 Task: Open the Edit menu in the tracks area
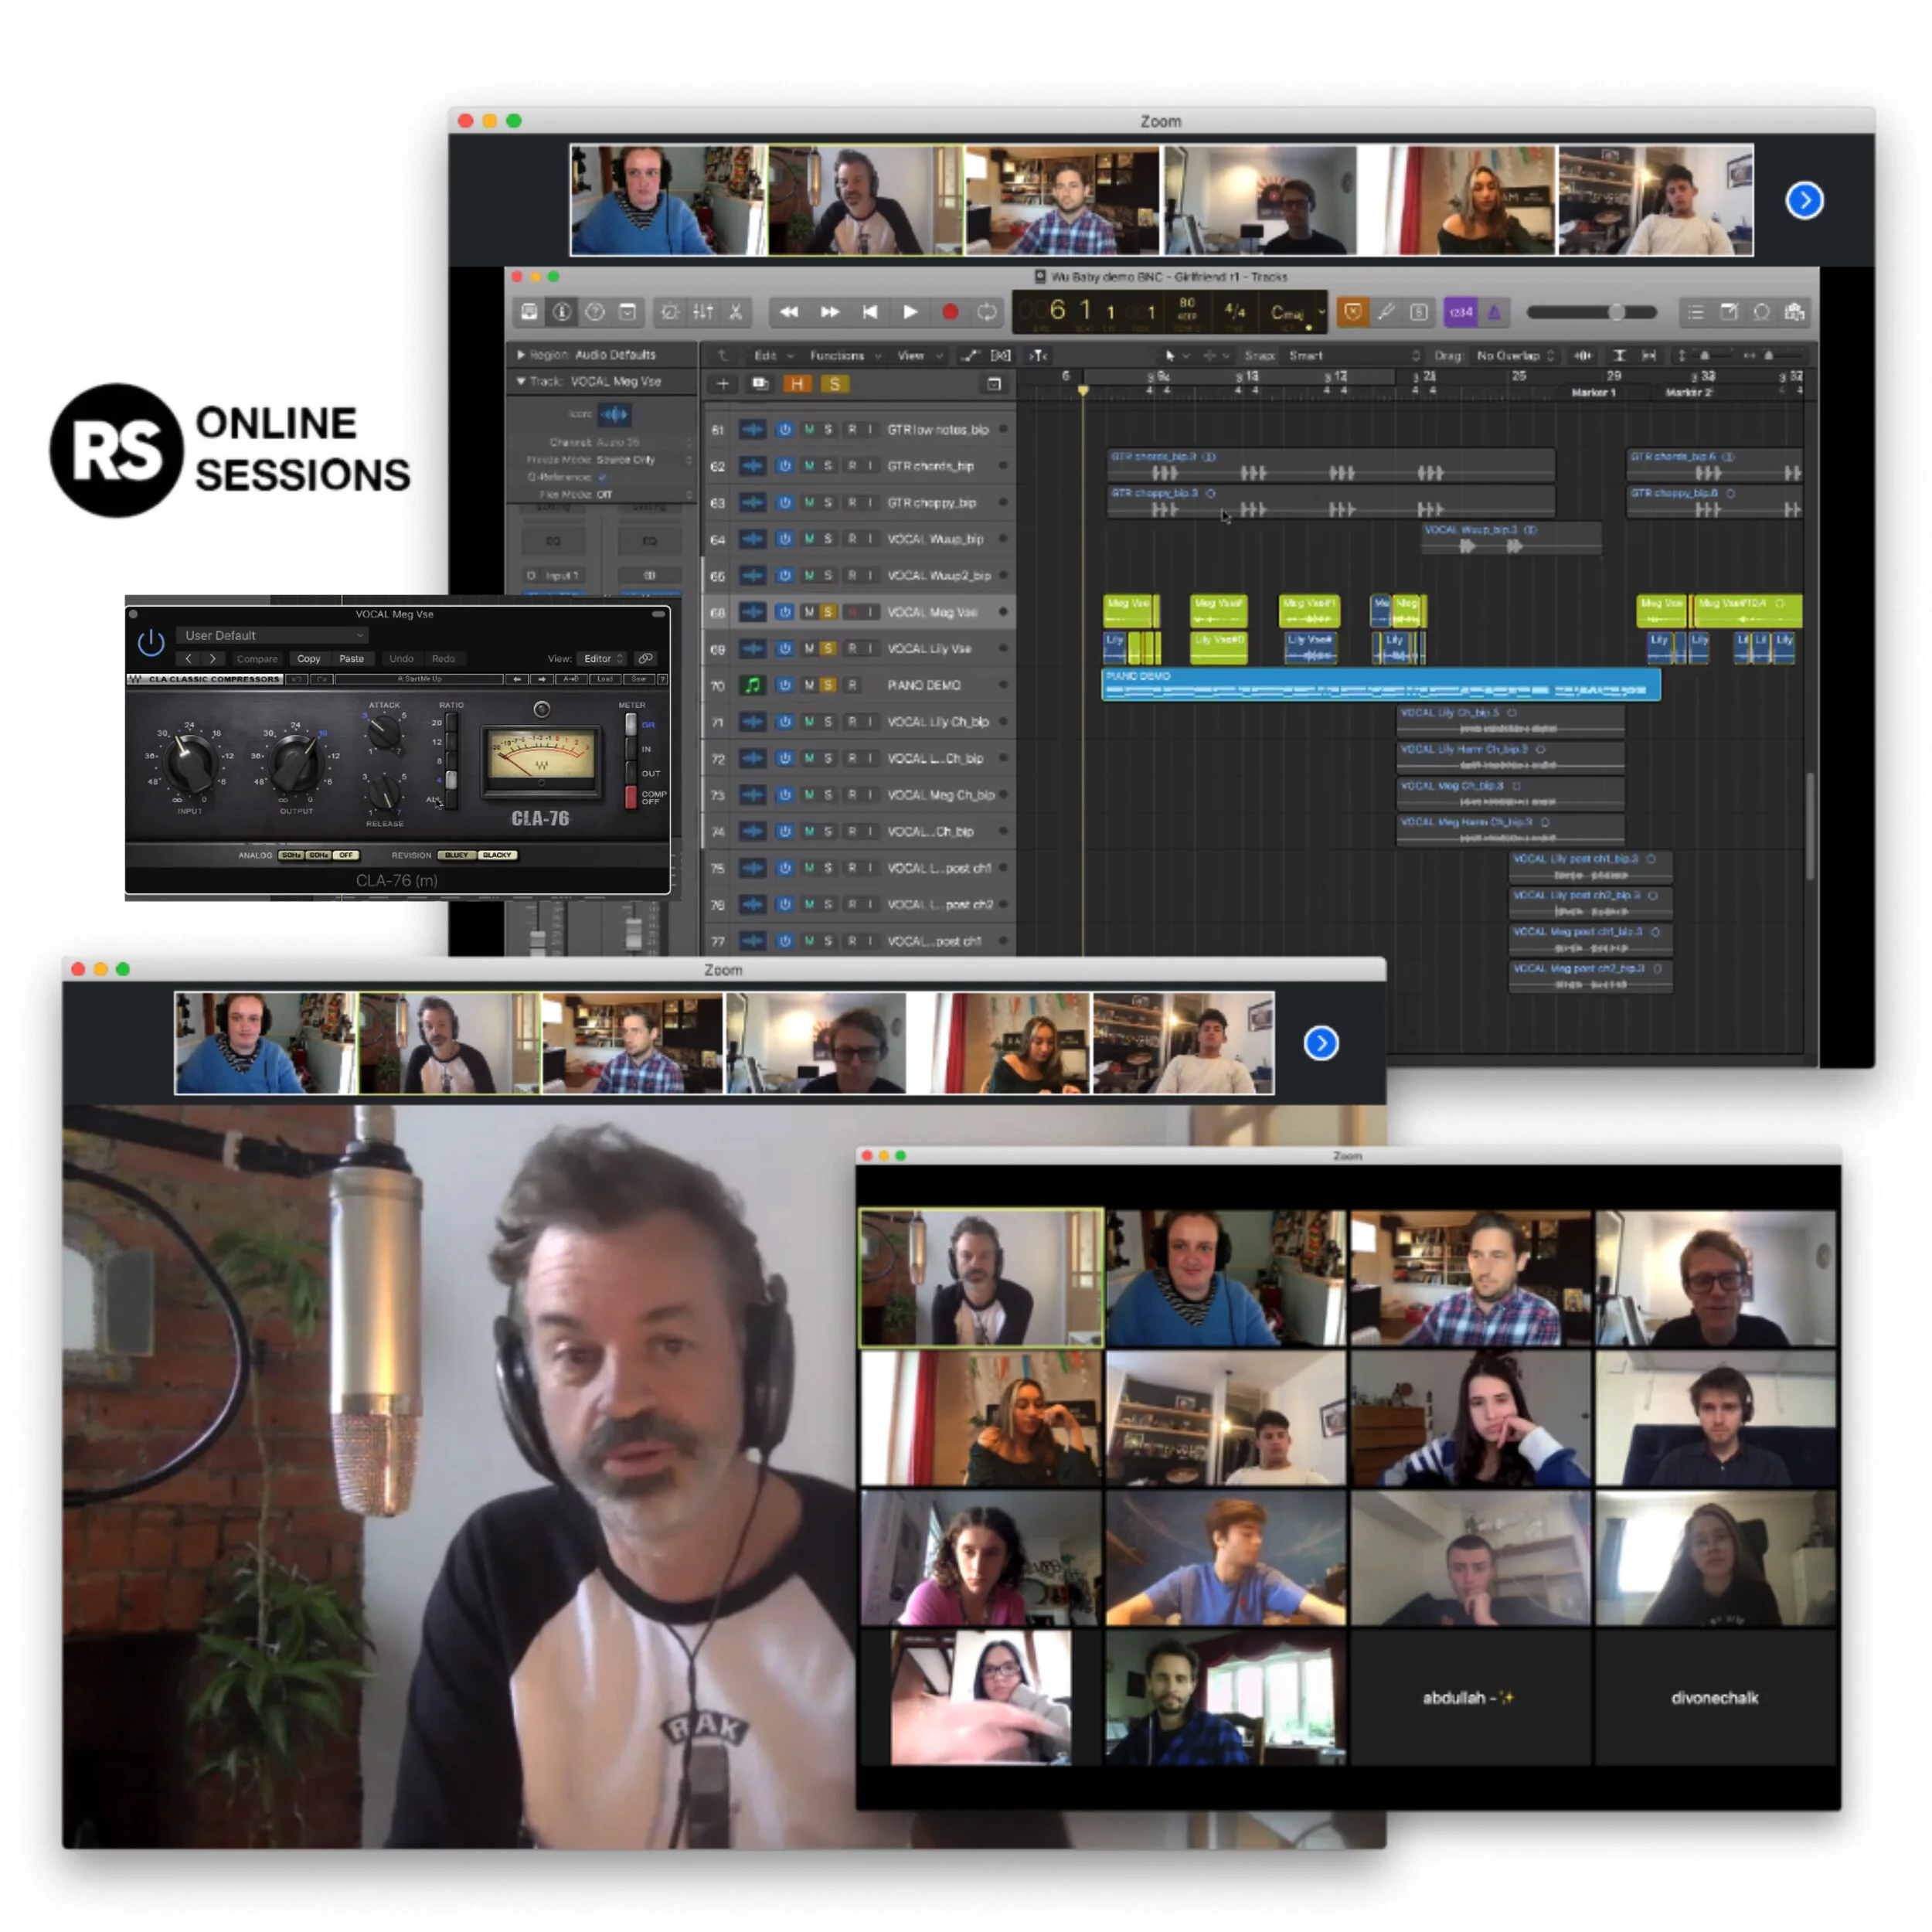[765, 355]
